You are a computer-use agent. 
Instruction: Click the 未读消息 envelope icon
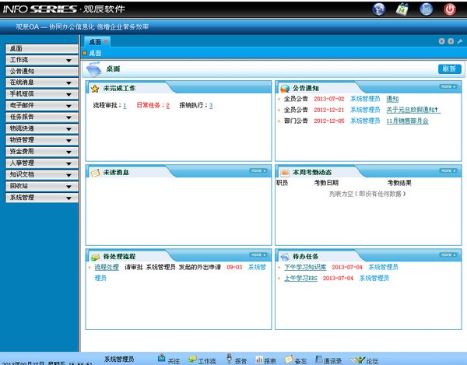[95, 173]
